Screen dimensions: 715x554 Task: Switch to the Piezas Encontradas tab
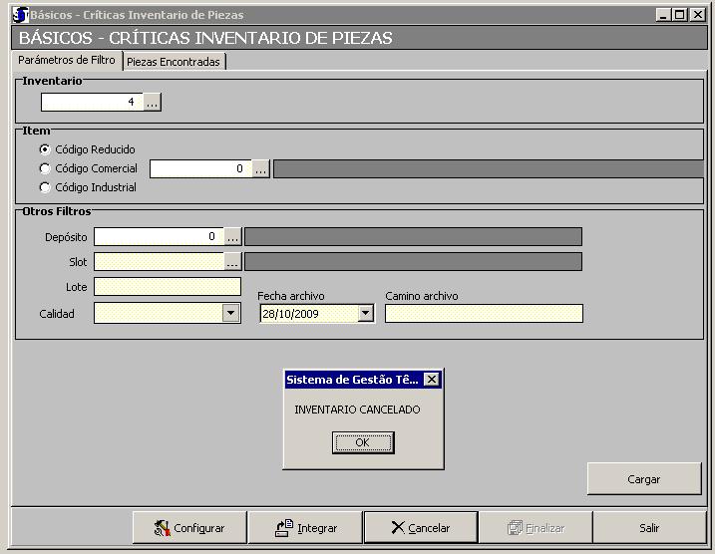[174, 62]
